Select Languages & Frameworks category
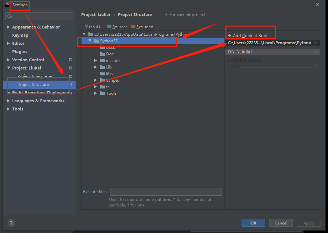 [x=38, y=101]
